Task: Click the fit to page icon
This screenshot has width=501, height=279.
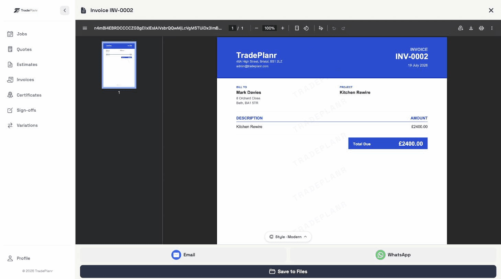Action: pos(297,28)
